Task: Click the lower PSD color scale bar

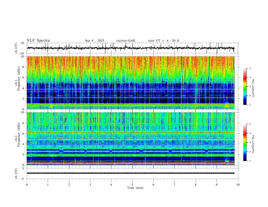Action: click(x=245, y=142)
